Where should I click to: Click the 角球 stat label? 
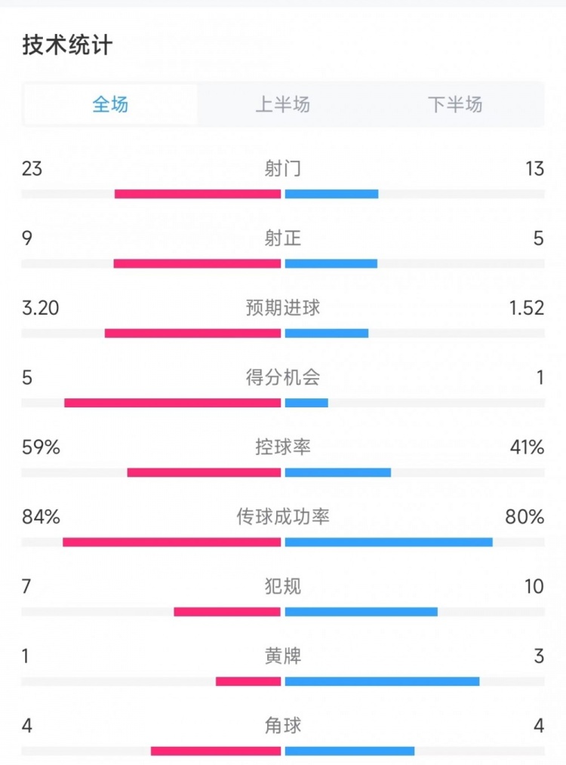[x=283, y=726]
